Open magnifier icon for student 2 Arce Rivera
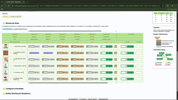 tap(11, 53)
